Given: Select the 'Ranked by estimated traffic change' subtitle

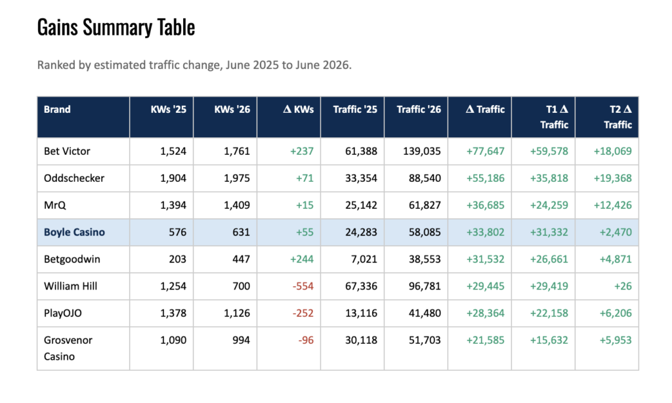Looking at the screenshot, I should pyautogui.click(x=194, y=65).
